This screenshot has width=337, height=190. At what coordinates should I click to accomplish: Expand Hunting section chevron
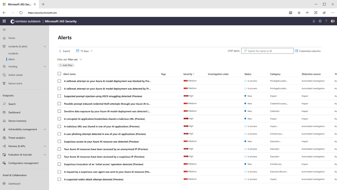point(45,67)
